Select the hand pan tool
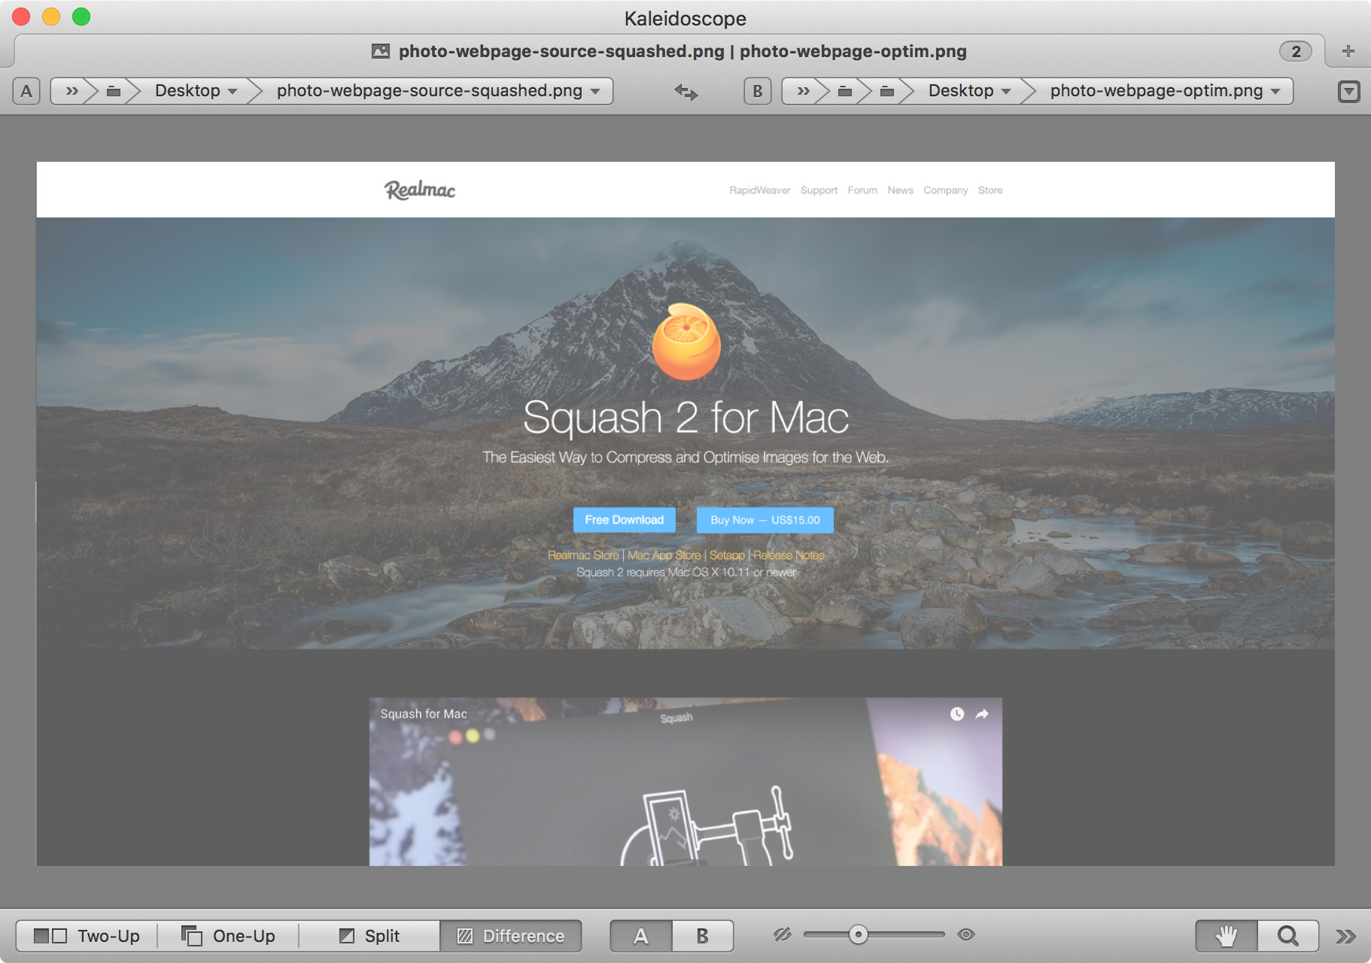1371x963 pixels. 1227,936
